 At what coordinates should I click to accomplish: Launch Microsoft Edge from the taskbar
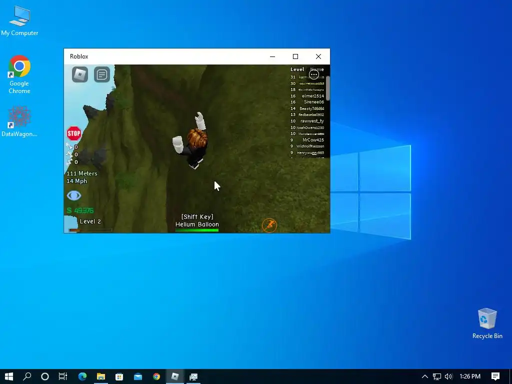tap(82, 376)
